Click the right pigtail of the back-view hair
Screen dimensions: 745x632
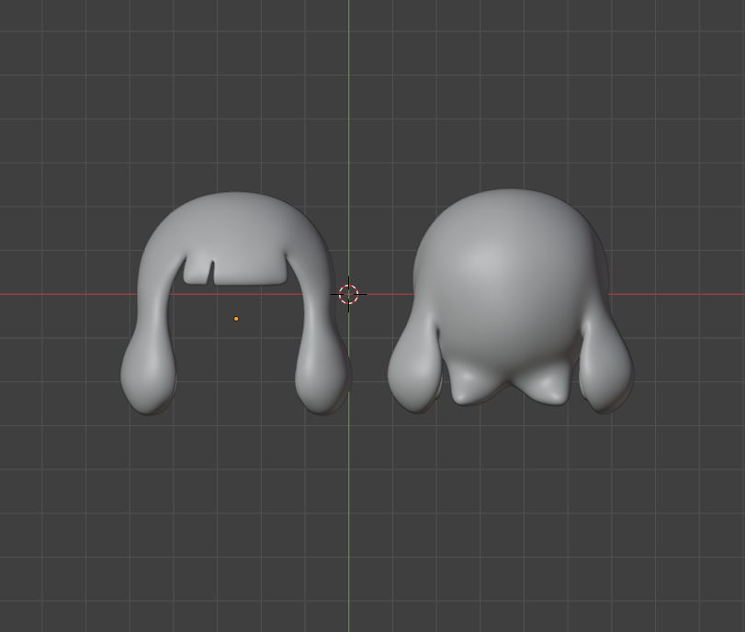pyautogui.click(x=606, y=372)
